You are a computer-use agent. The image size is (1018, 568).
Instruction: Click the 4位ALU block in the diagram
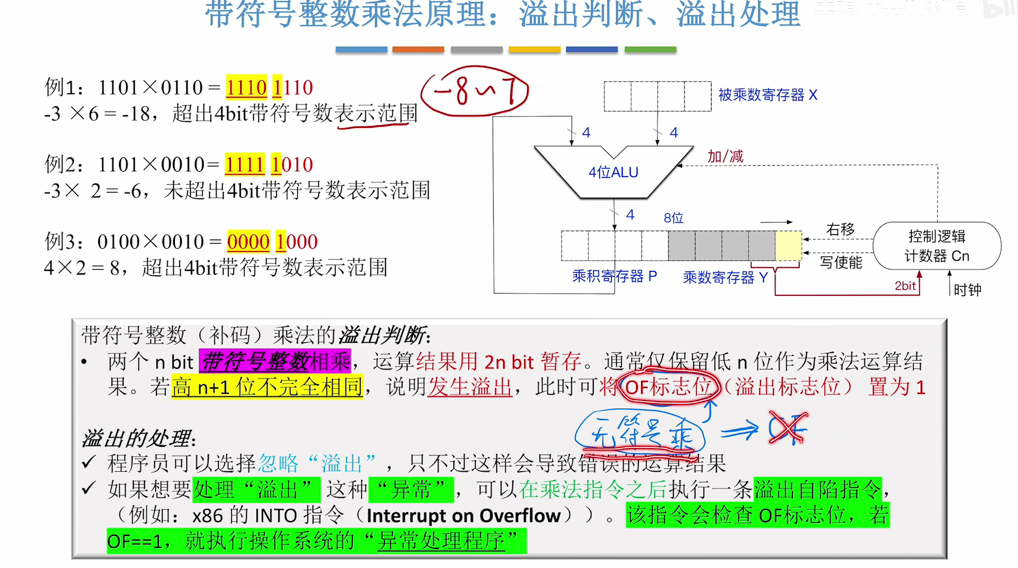pyautogui.click(x=613, y=172)
